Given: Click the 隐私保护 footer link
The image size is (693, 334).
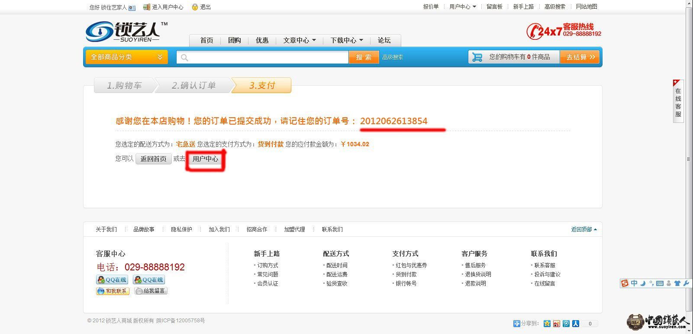Looking at the screenshot, I should (181, 229).
